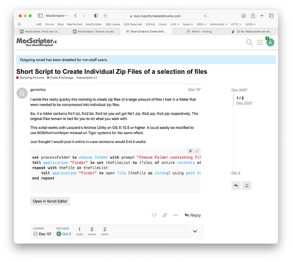This screenshot has height=262, width=292.
Task: Toggle the Safari sidebar button
Action: [x=40, y=16]
